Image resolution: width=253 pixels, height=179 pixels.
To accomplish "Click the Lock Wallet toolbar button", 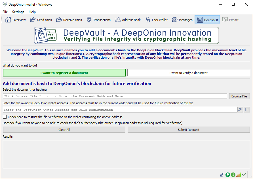I will (157, 20).
